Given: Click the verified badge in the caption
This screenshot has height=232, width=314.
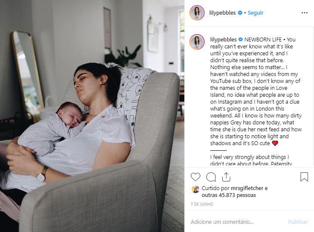Looking at the screenshot, I should (x=240, y=39).
